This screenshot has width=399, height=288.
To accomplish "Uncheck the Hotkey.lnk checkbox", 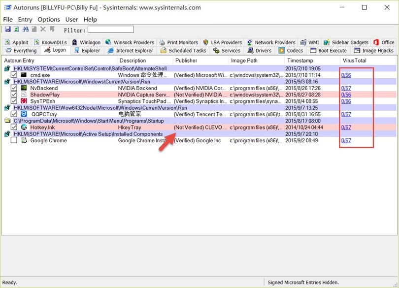I will (x=14, y=127).
